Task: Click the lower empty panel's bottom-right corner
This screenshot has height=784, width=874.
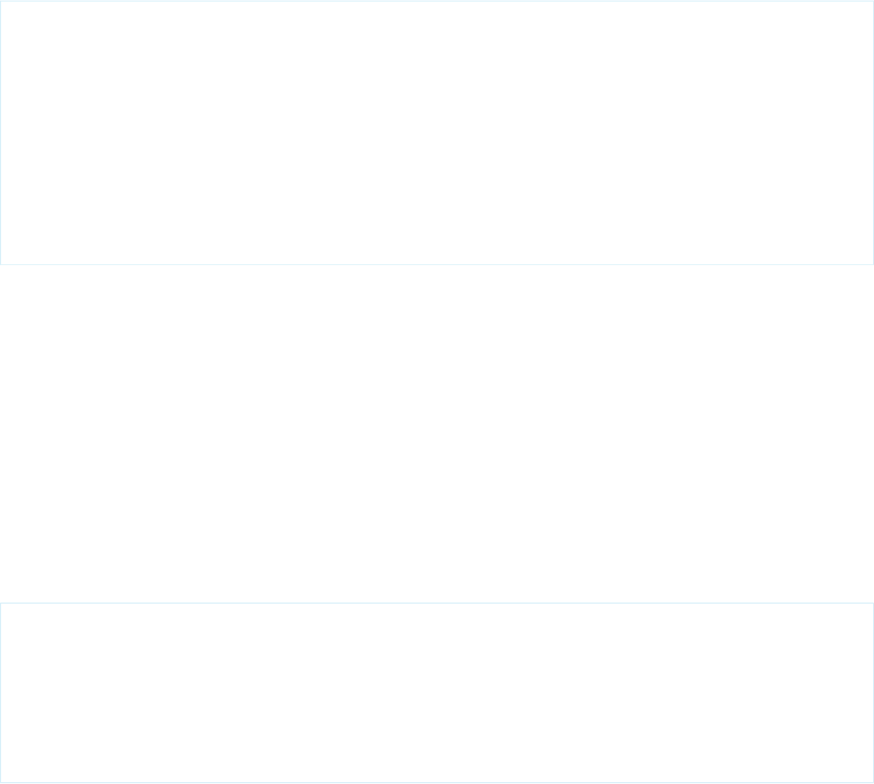Action: [872, 782]
